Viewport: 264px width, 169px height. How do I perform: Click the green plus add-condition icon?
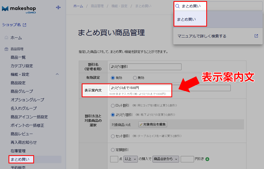click(x=207, y=159)
